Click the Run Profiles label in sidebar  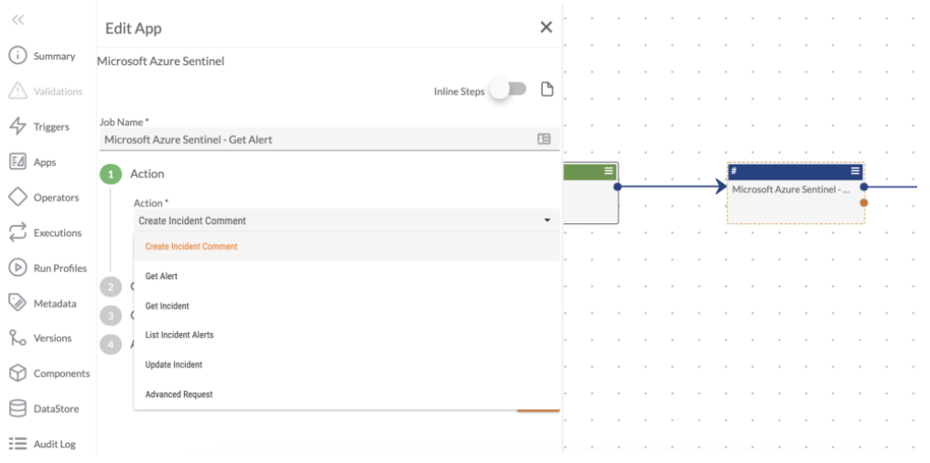tap(59, 268)
